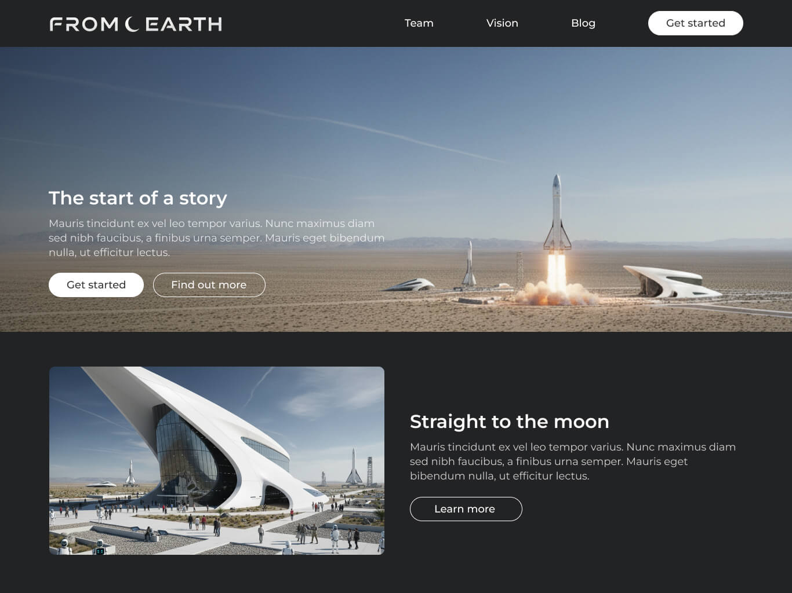
Task: Open the spaceport building photo
Action: (x=217, y=460)
